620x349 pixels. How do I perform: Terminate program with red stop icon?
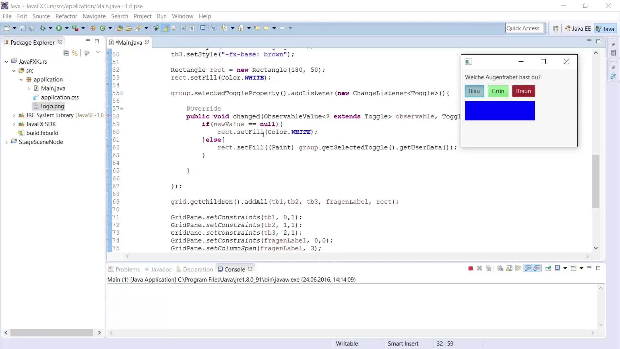point(470,268)
